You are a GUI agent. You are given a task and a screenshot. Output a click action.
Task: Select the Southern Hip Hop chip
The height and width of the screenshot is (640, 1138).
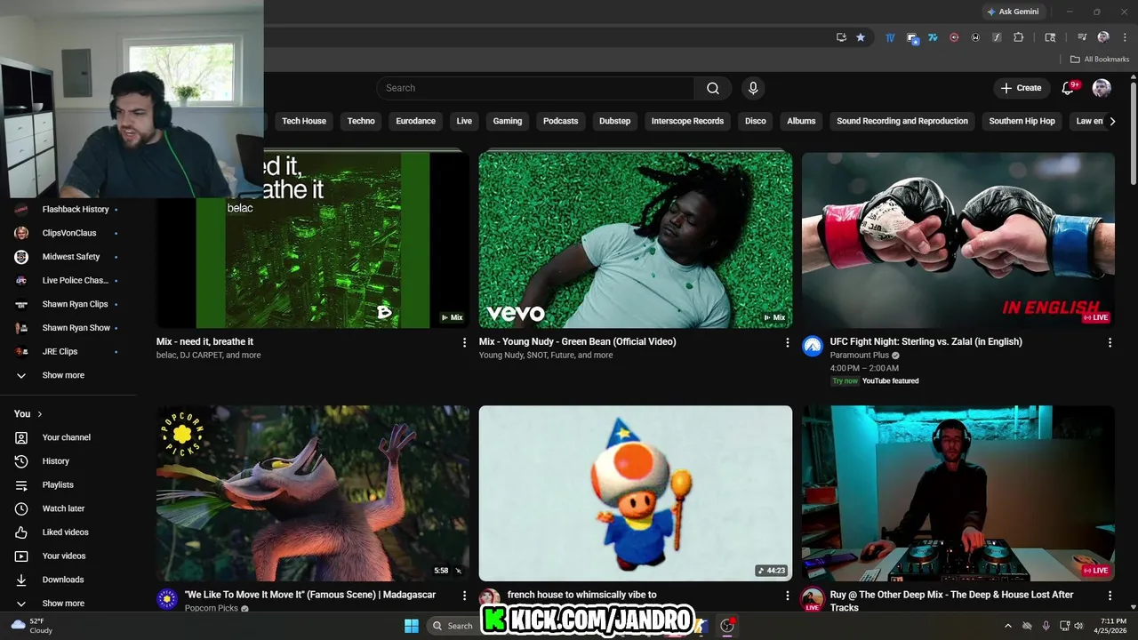1022,121
